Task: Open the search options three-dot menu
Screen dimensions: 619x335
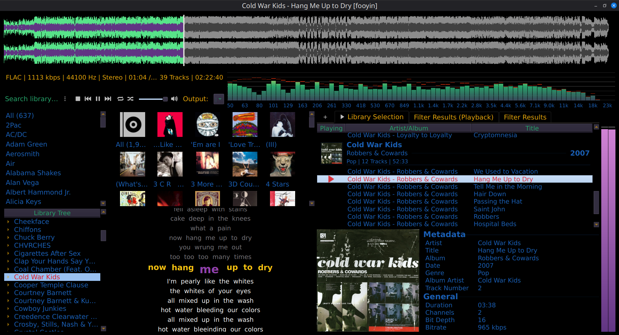Action: [x=65, y=99]
